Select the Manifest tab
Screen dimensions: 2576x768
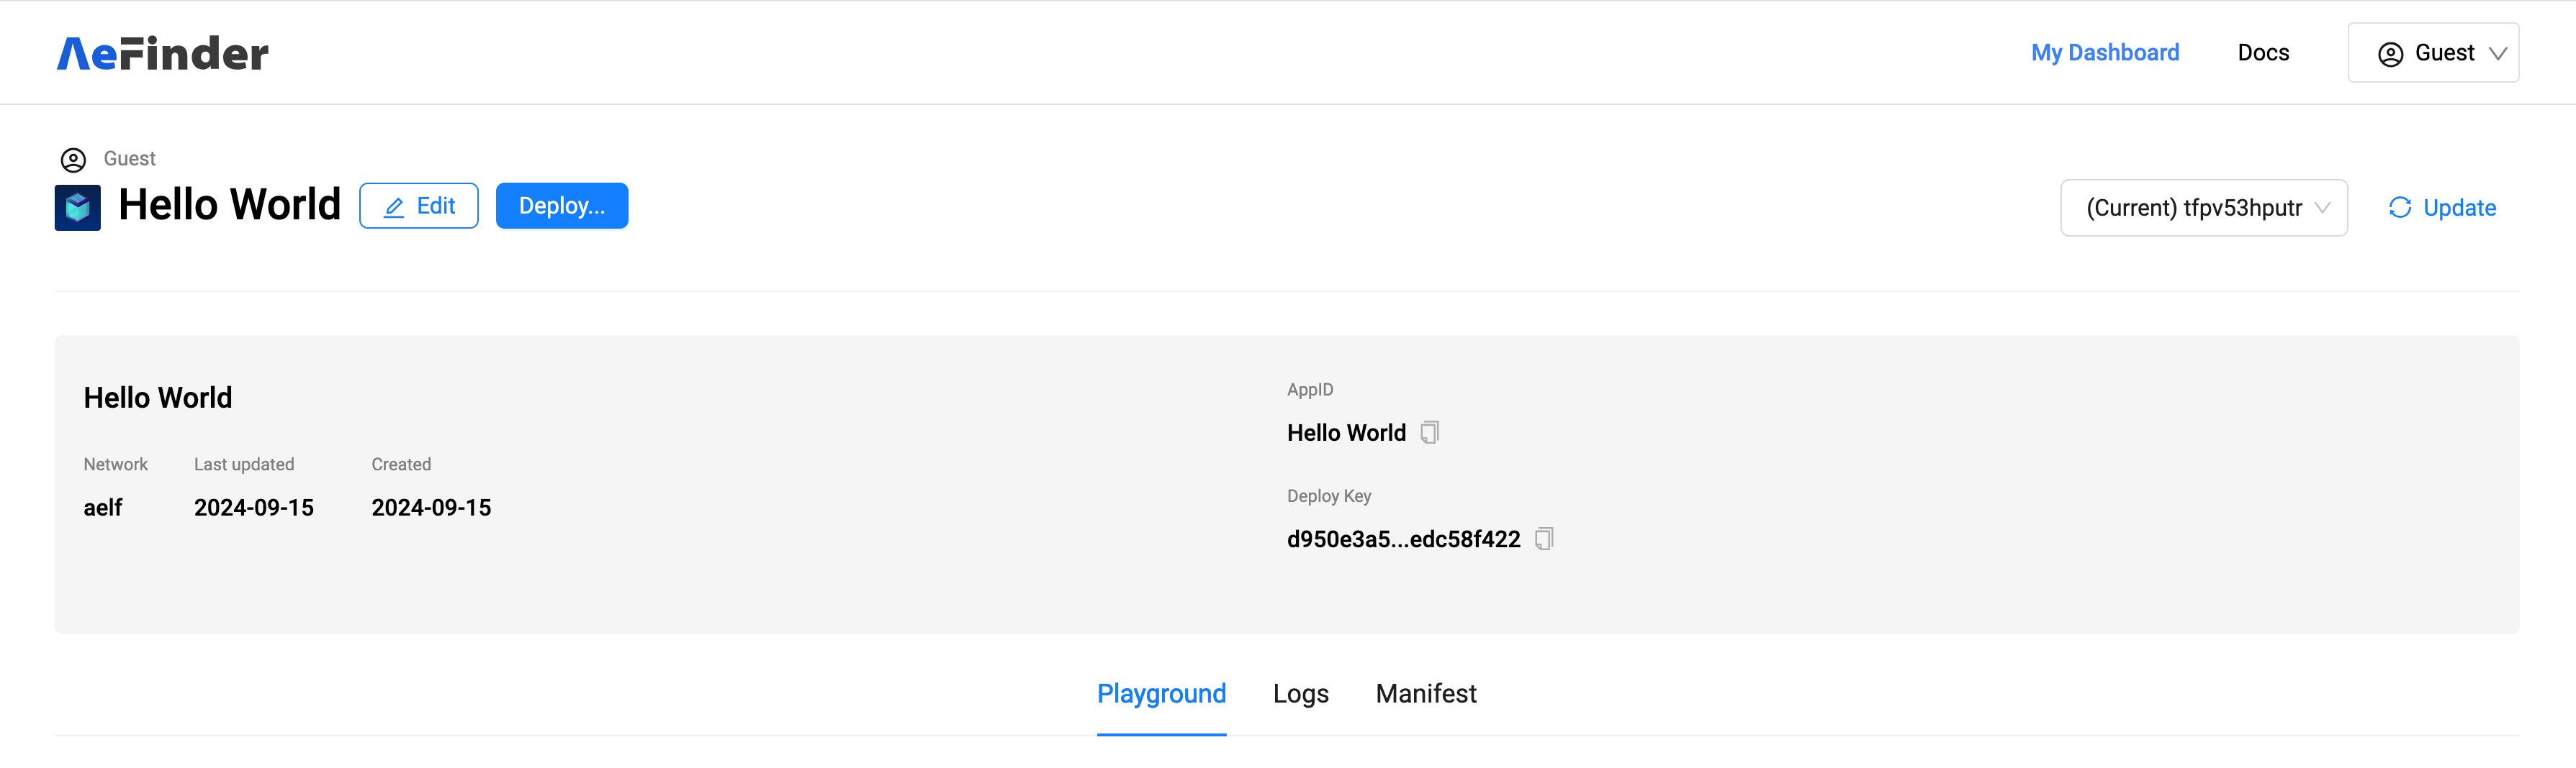(x=1425, y=693)
